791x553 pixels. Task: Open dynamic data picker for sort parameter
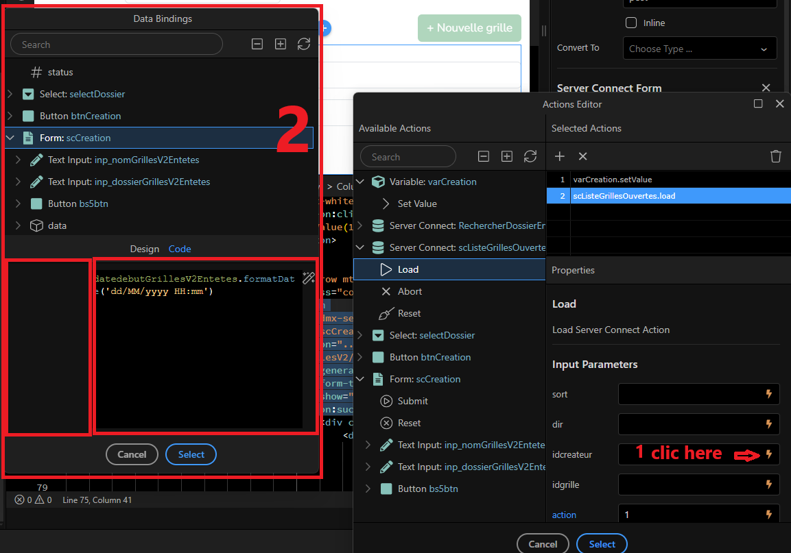point(769,394)
